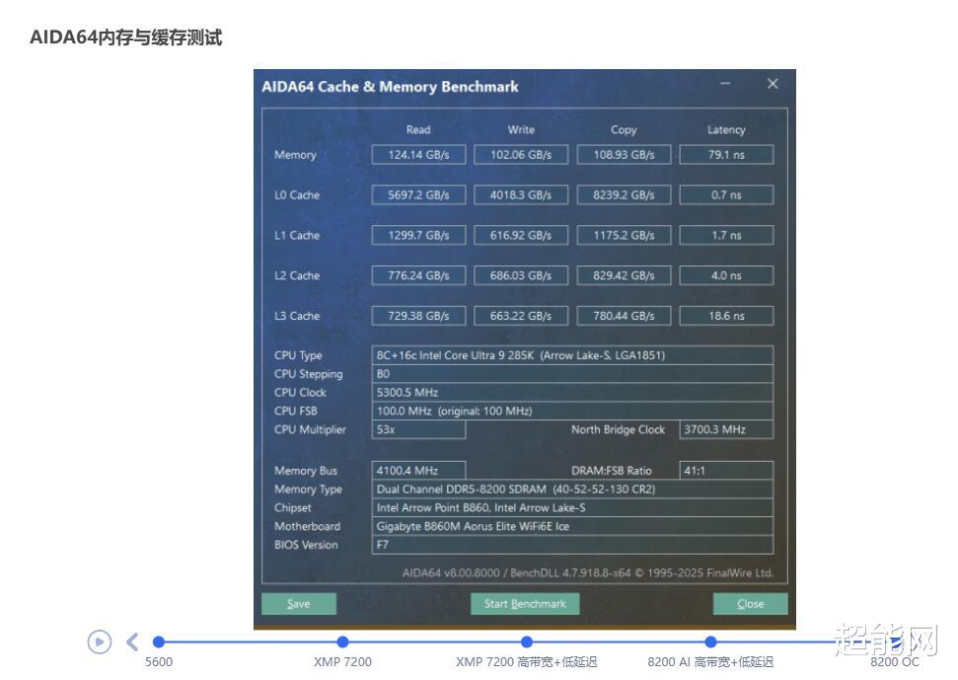Screen dimensions: 958x680
Task: Click the slideshow play button
Action: pyautogui.click(x=100, y=642)
